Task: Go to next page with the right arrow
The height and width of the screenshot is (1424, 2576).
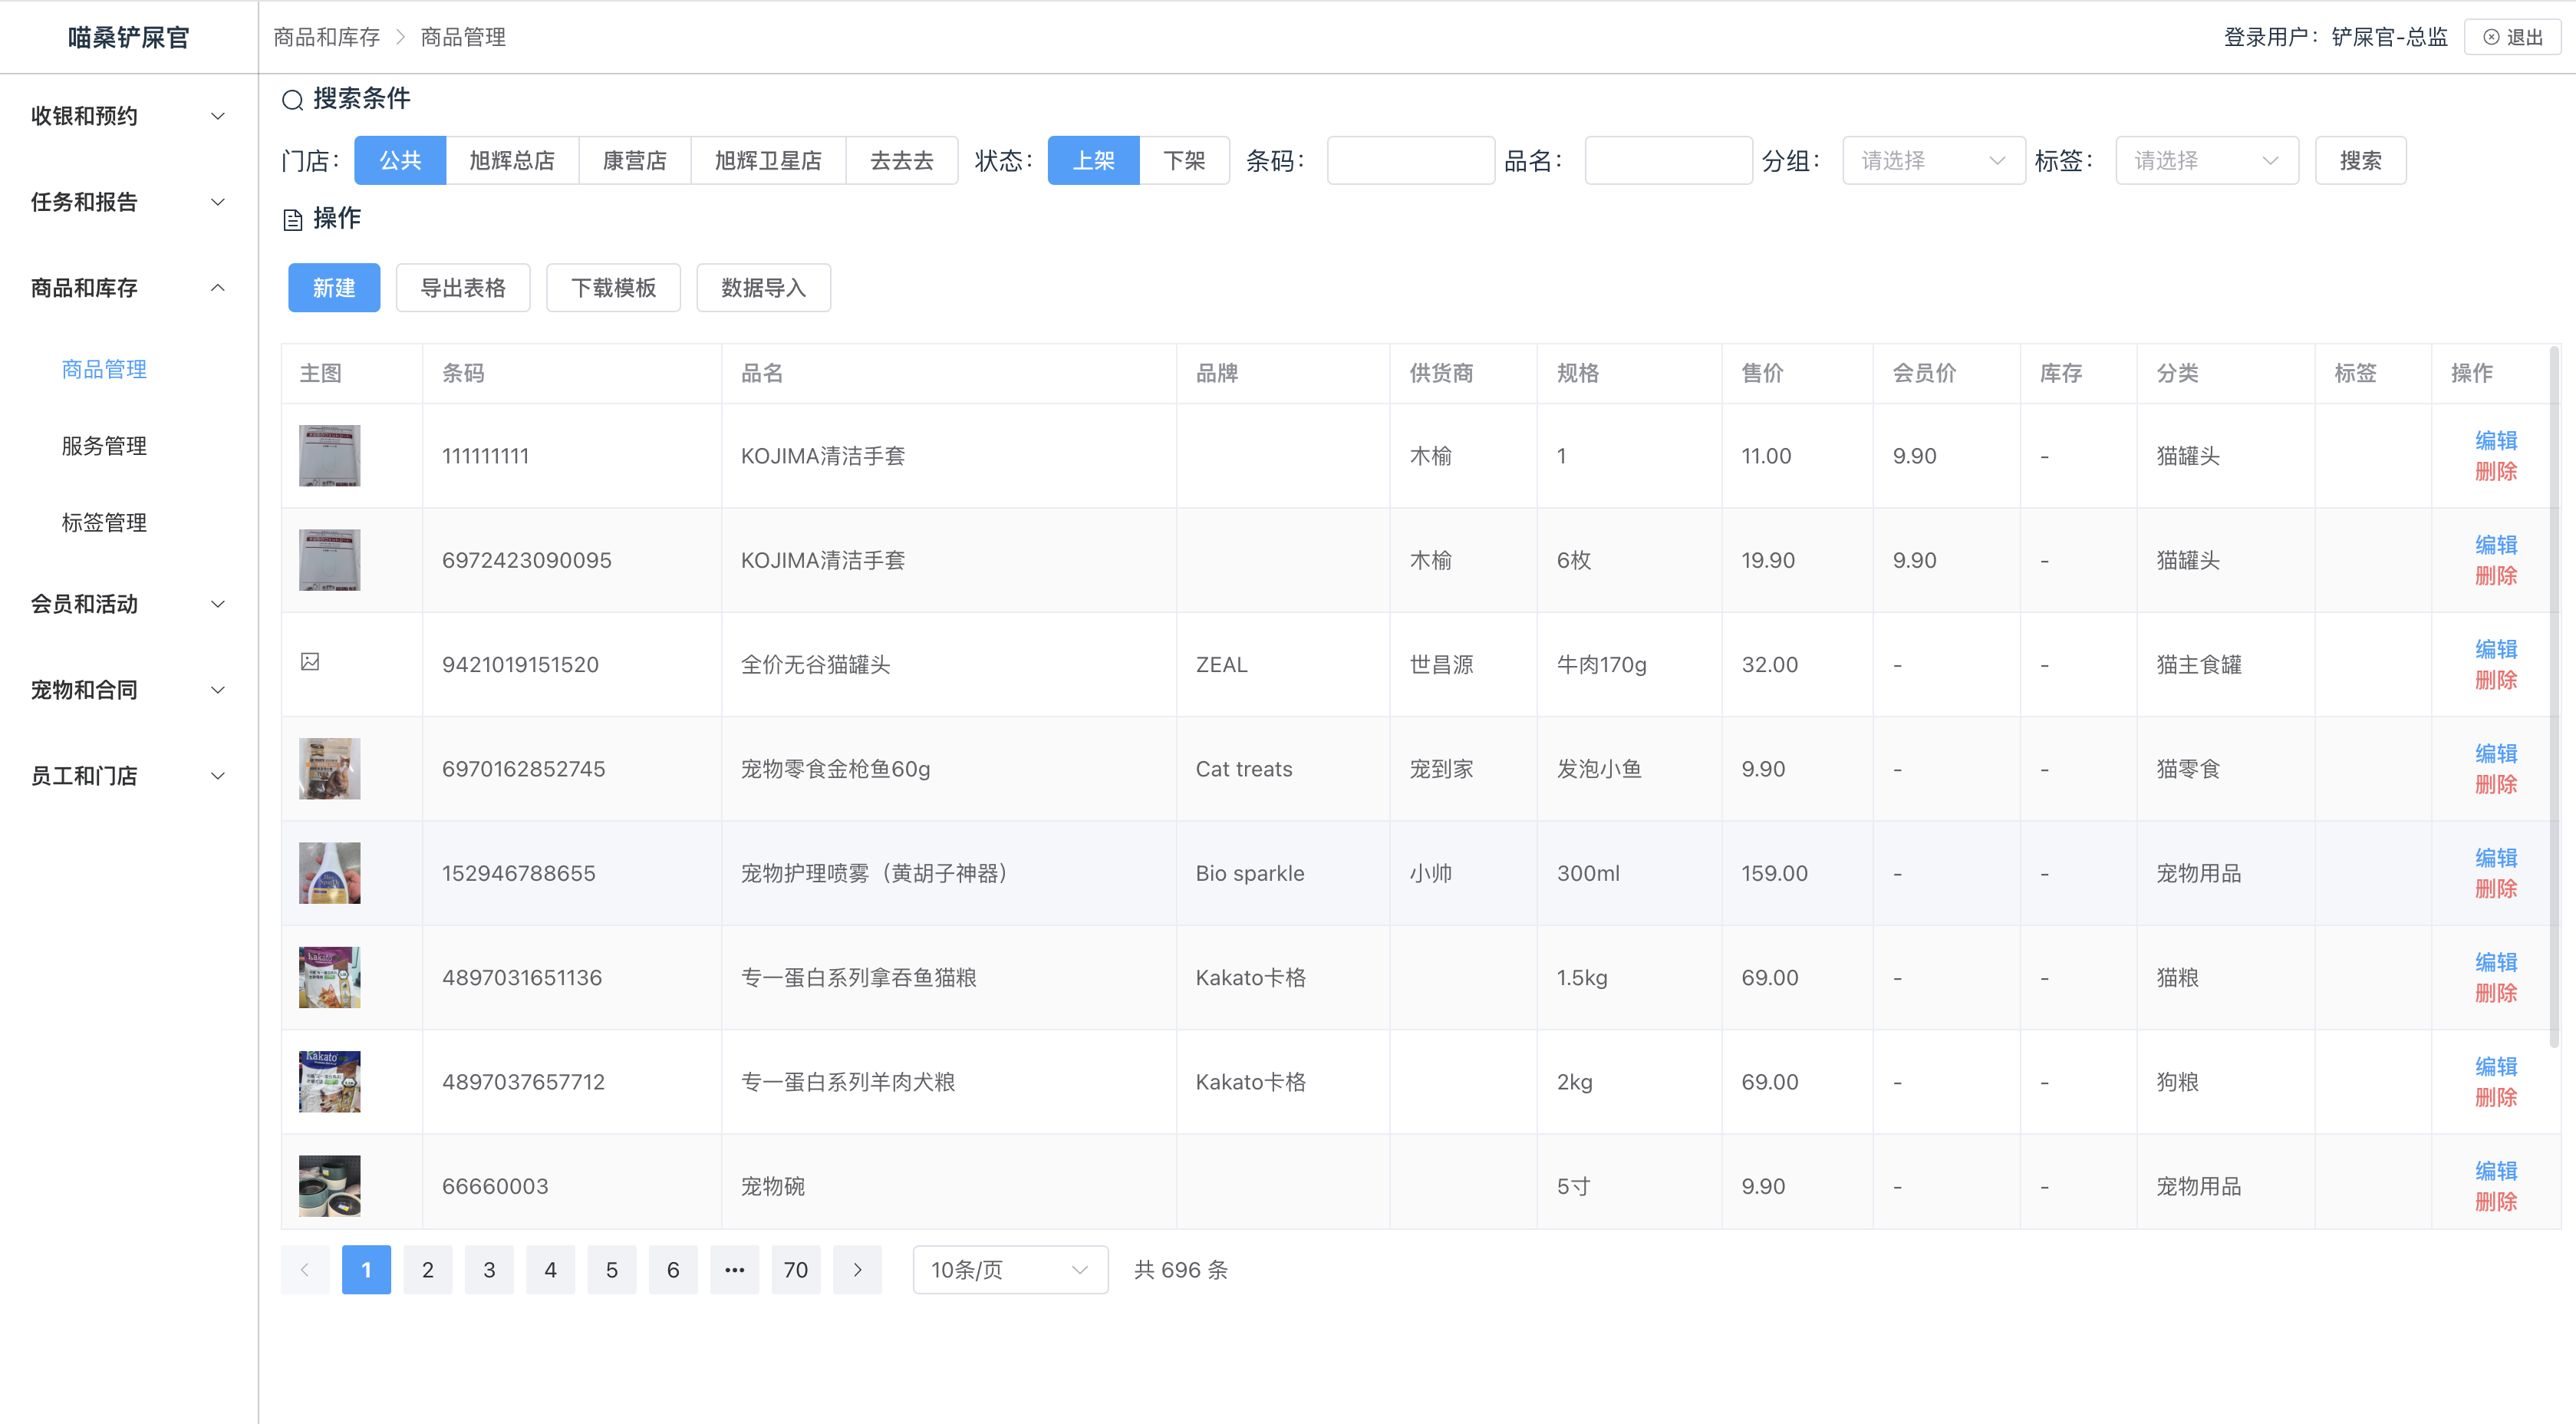Action: pos(857,1270)
